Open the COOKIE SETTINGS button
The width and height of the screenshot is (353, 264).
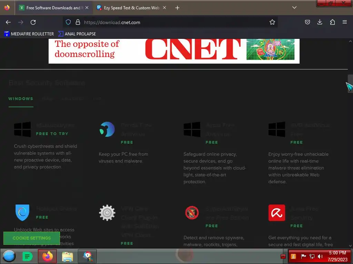coord(32,238)
